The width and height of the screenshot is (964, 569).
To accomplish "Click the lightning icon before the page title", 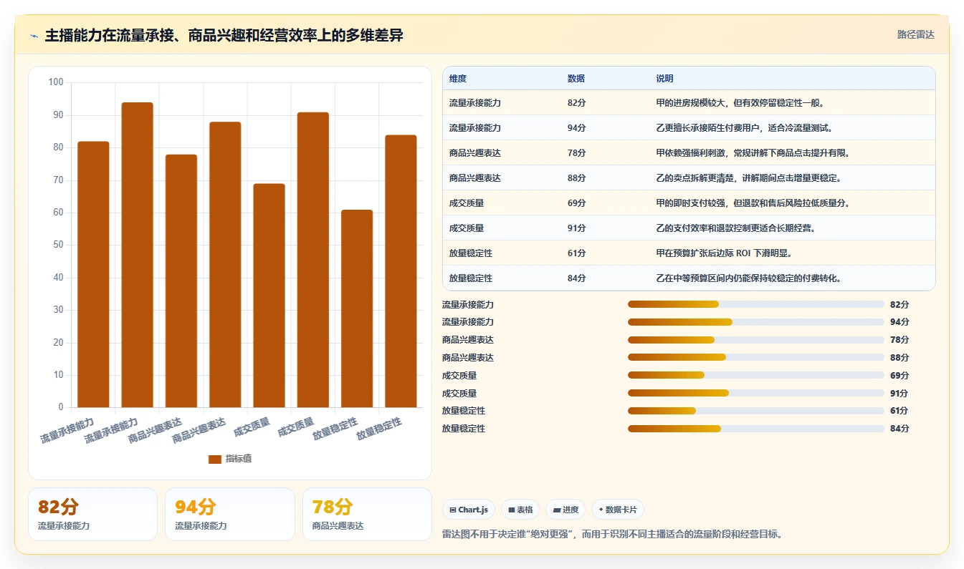I will (x=34, y=35).
